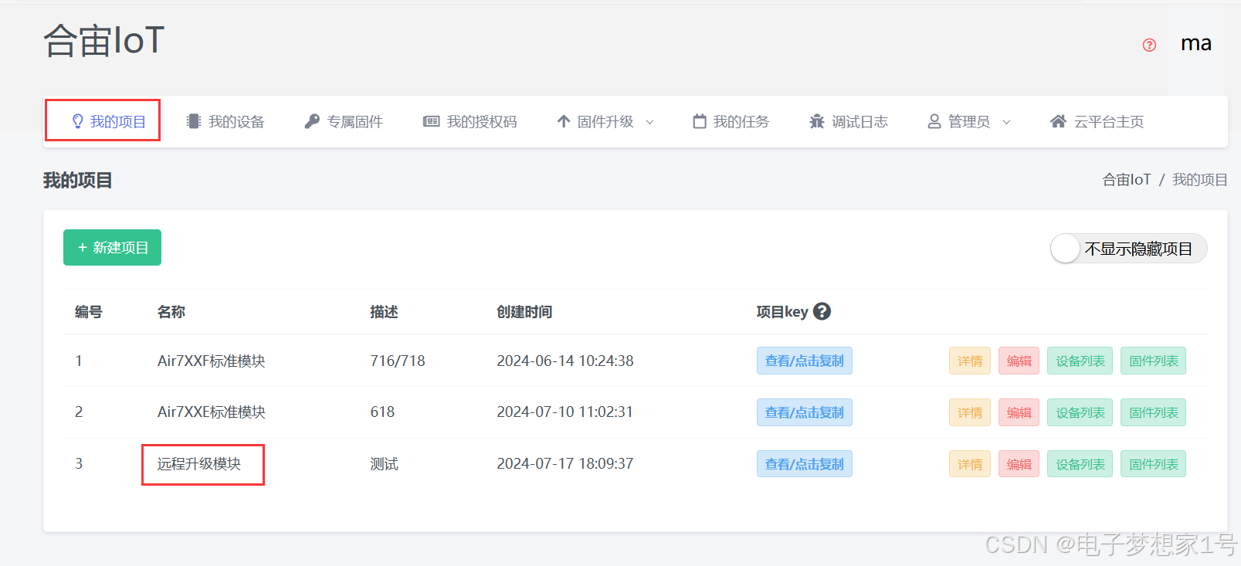1241x566 pixels.
Task: Open the 我的设备 menu item
Action: pyautogui.click(x=225, y=121)
